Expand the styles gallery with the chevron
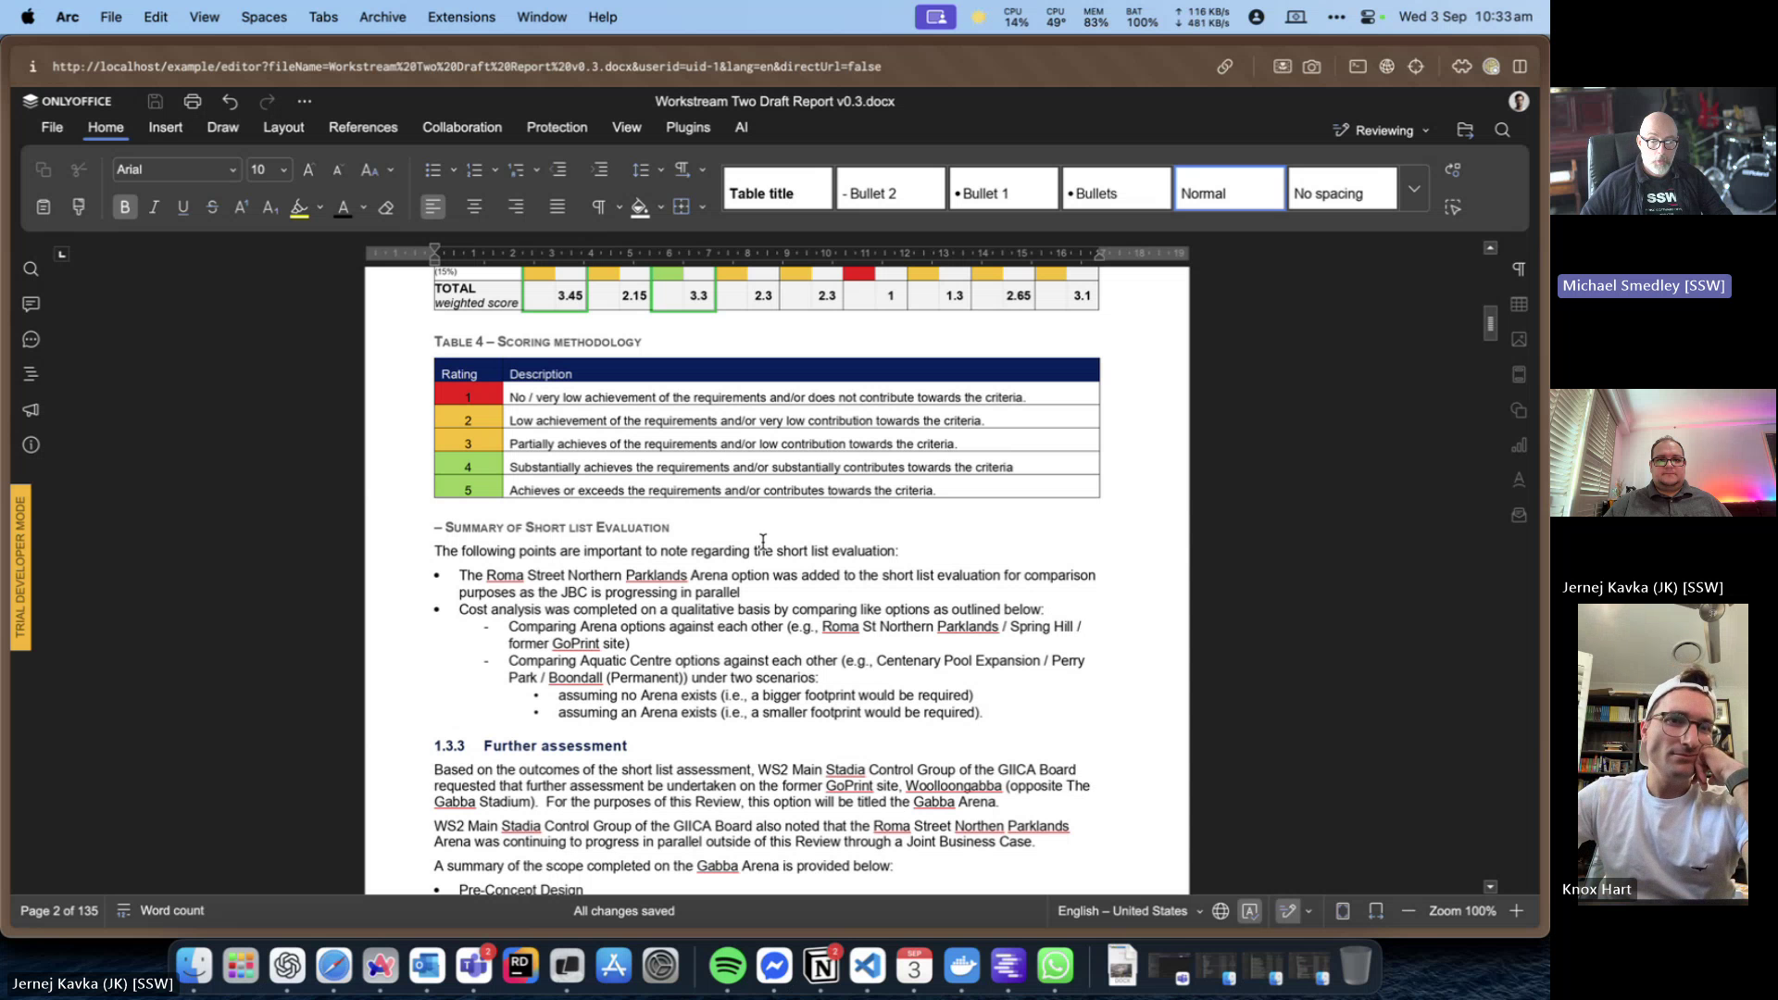Image resolution: width=1778 pixels, height=1000 pixels. point(1414,188)
